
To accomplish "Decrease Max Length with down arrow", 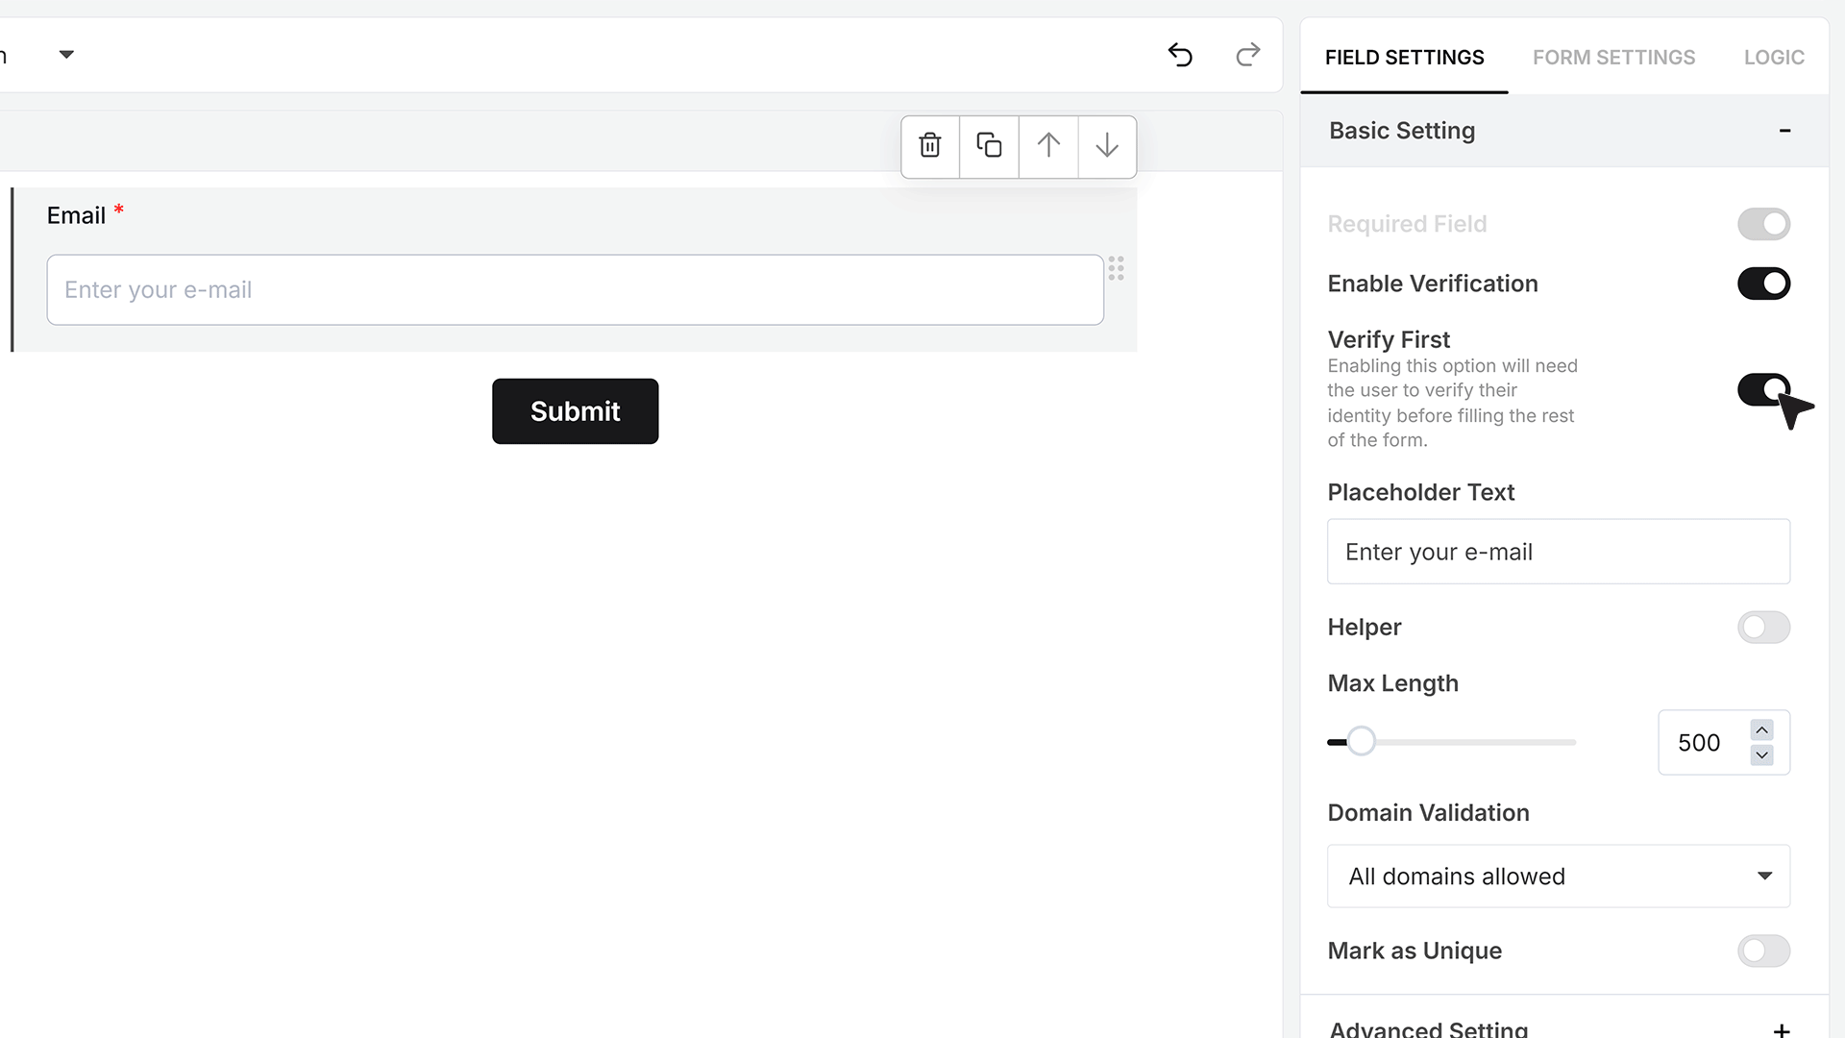I will [x=1761, y=755].
